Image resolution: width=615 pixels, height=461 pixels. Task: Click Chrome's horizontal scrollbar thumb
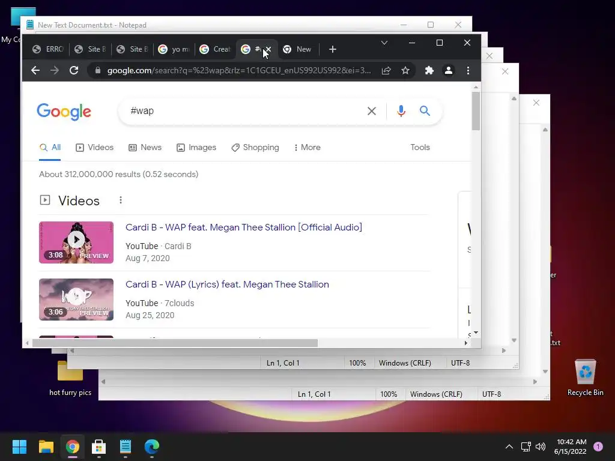click(175, 343)
